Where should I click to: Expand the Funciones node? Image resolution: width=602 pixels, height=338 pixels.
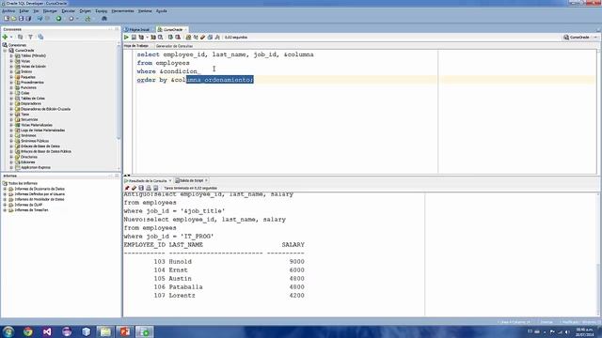click(x=11, y=87)
